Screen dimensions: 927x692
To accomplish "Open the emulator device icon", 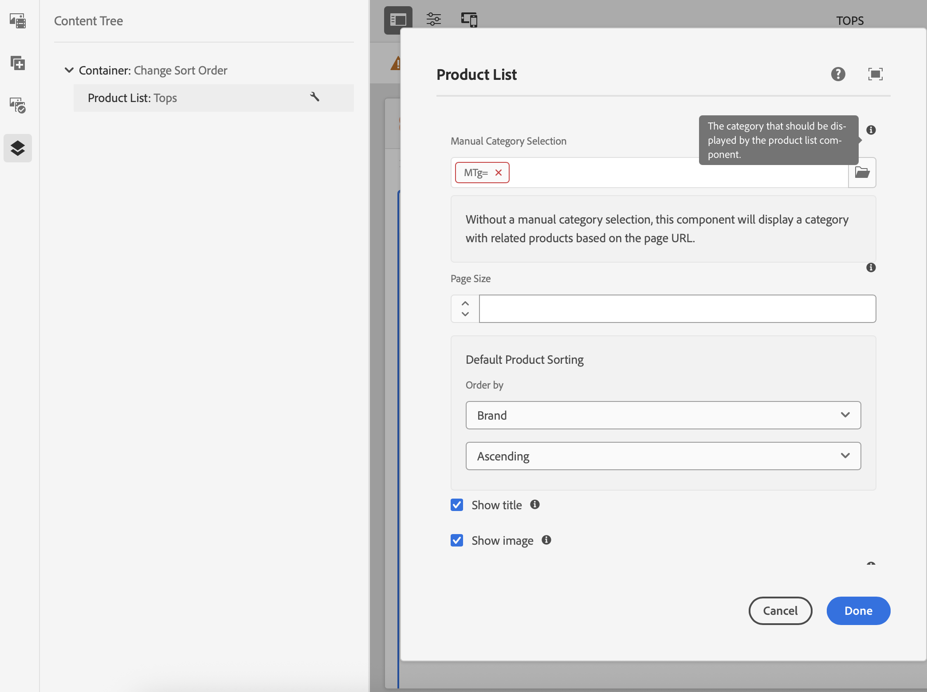I will pos(469,20).
